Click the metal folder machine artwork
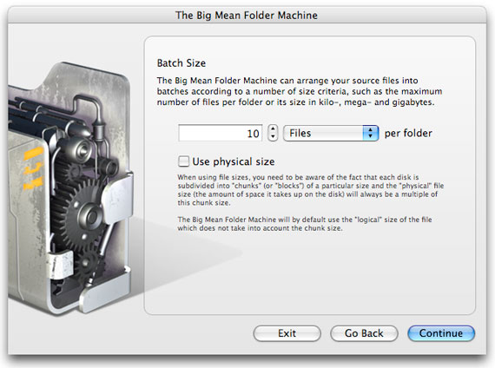Viewport: 495px width, 368px height. point(70,188)
